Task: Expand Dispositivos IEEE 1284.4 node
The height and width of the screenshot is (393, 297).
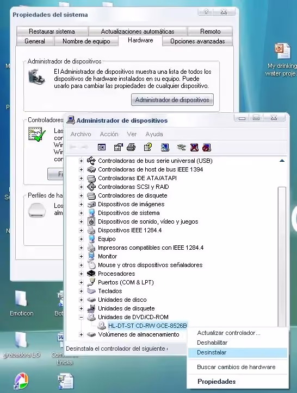Action: [81, 230]
